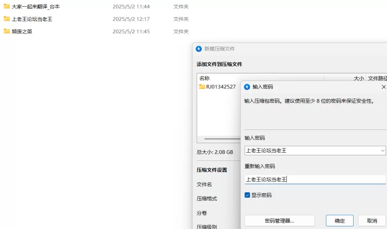Screen dimensions: 387x229
Task: Click the folder icon beside 颓废之茧
Action: click(7, 31)
